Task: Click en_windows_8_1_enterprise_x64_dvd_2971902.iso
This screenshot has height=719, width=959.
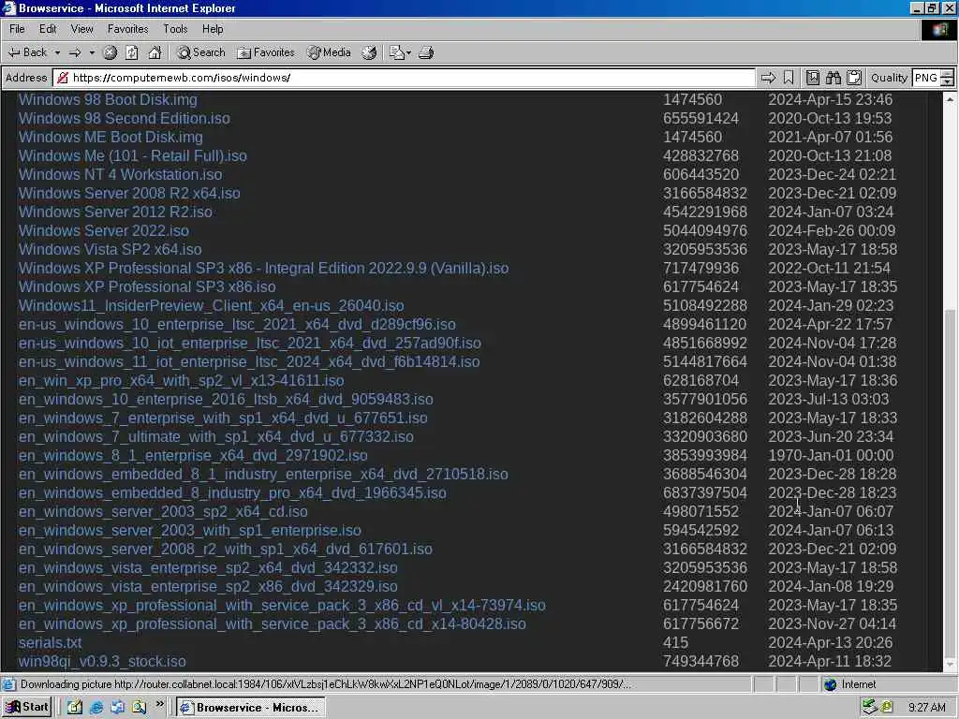Action: [193, 456]
